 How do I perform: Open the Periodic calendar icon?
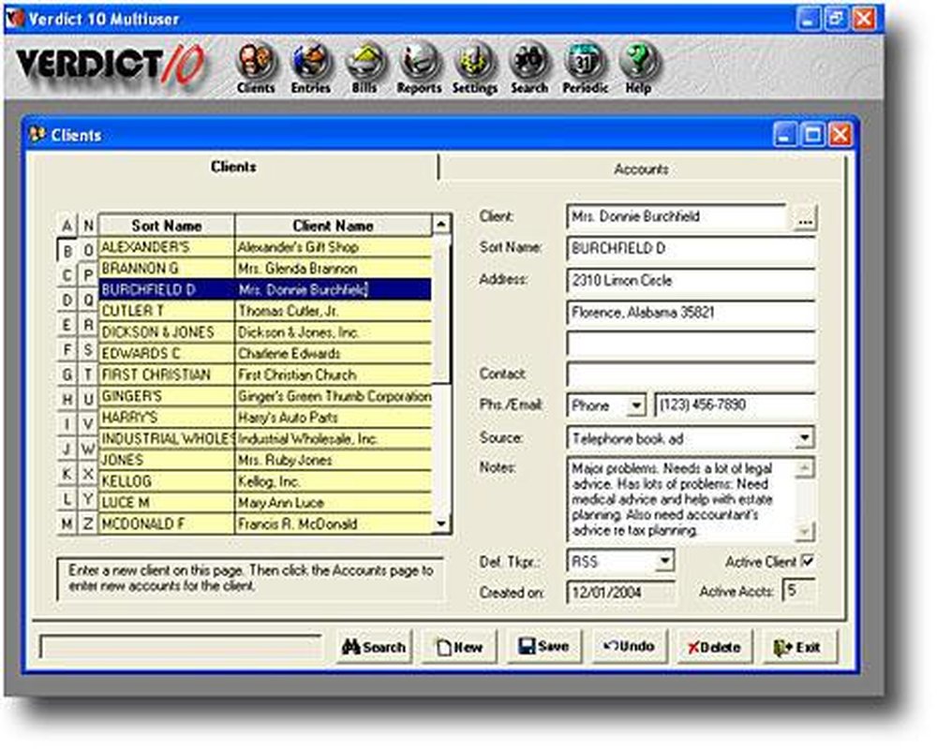584,66
